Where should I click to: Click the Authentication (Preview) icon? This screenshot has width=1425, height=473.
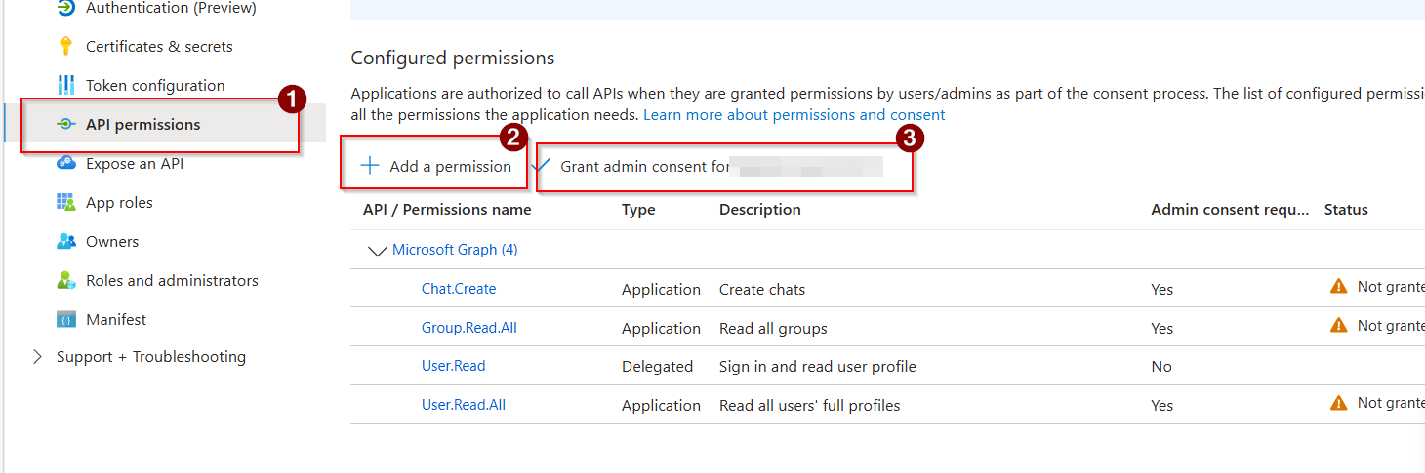pos(65,8)
